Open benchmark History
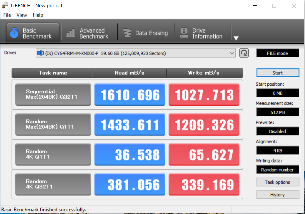The height and width of the screenshot is (214, 305). point(277,195)
